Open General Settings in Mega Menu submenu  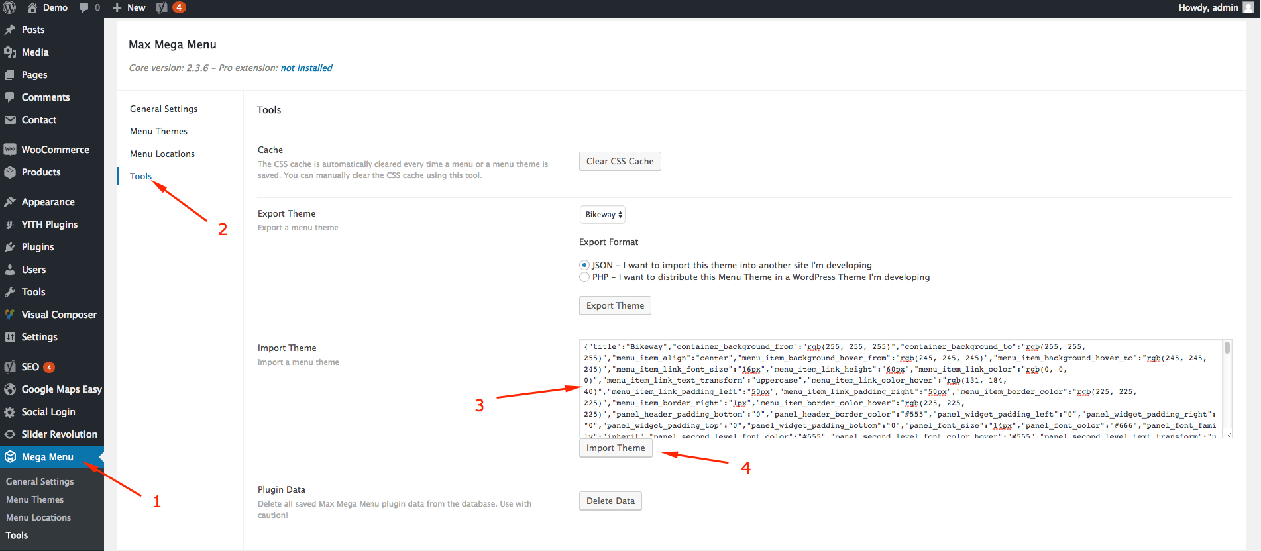[x=40, y=481]
